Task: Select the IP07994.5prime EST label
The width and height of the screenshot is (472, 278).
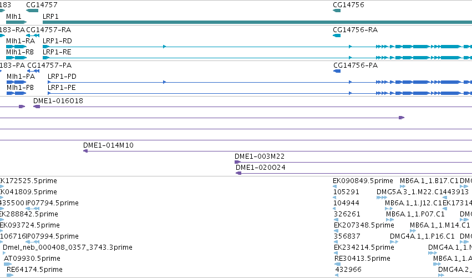Action: tap(52, 236)
